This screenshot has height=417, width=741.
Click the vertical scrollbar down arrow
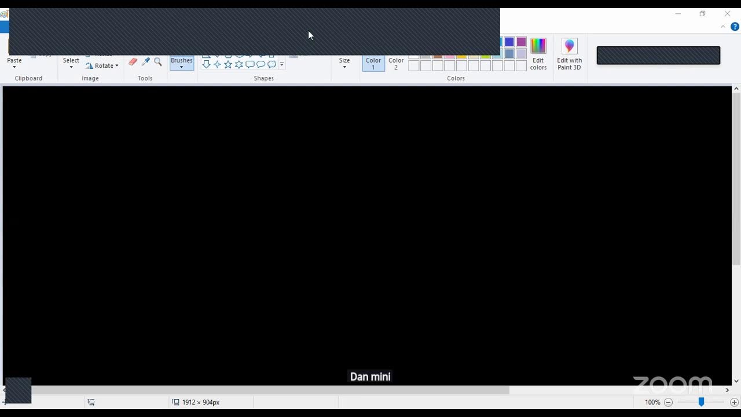coord(736,381)
